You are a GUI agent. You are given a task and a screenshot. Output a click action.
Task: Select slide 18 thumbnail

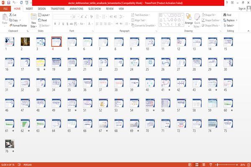pos(41,62)
